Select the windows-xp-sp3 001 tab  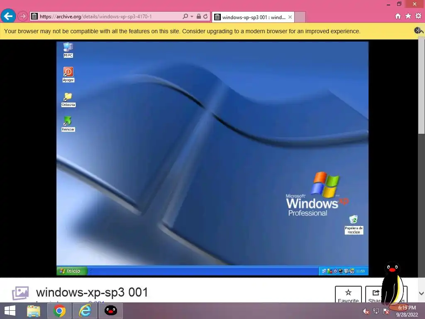253,17
